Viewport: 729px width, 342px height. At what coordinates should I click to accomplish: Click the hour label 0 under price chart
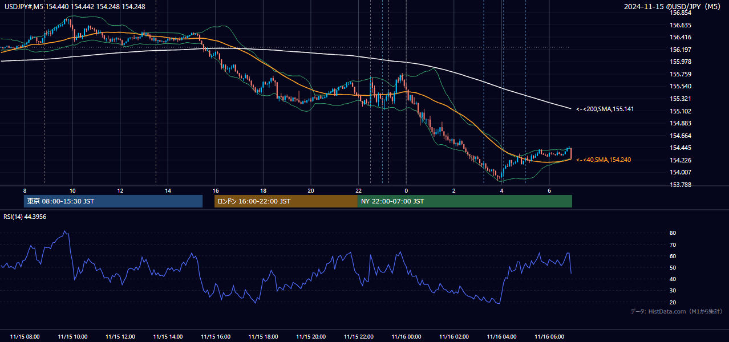coord(406,190)
